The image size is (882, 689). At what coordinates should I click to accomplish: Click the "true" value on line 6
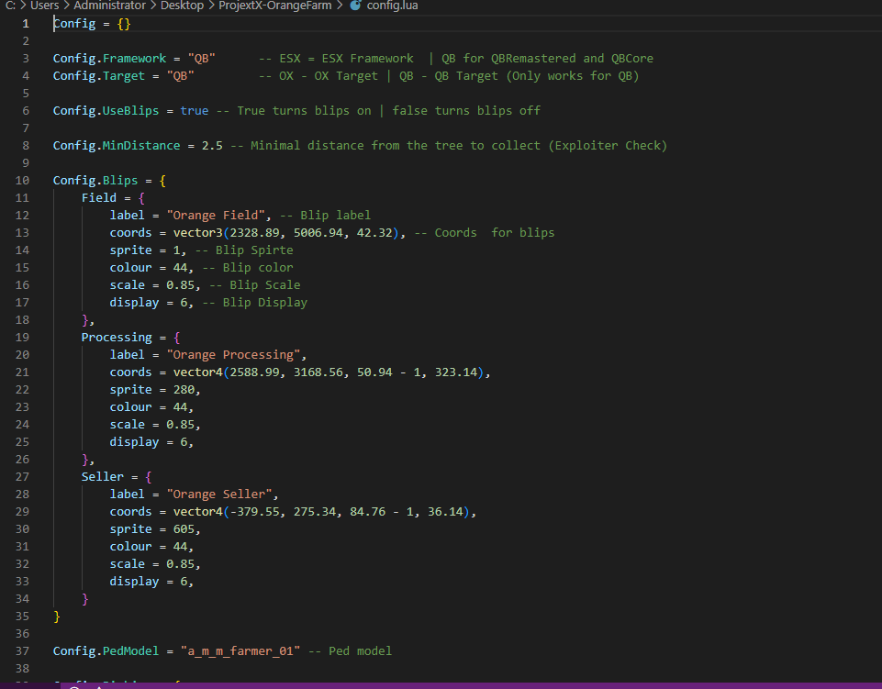tap(194, 111)
